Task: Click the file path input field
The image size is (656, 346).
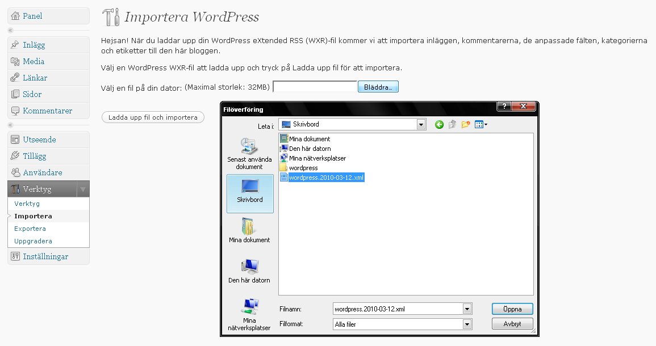Action: 315,86
